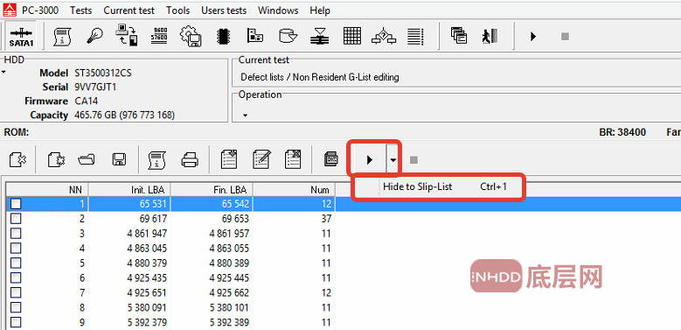
Task: Click the SATA1 port selector icon
Action: 21,37
